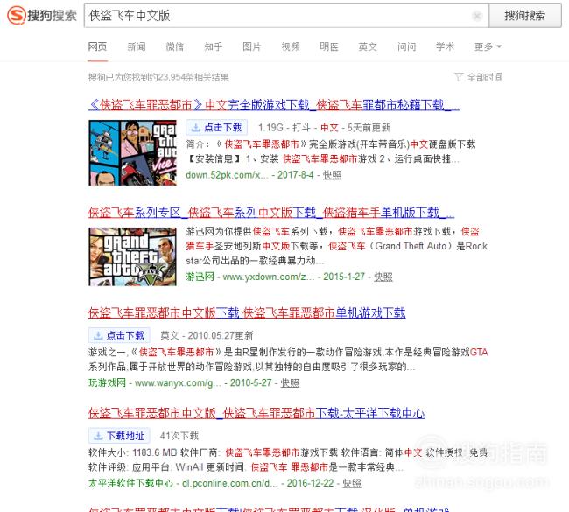
Task: Click the Grand Theft Auto V thumbnail
Action: point(132,257)
